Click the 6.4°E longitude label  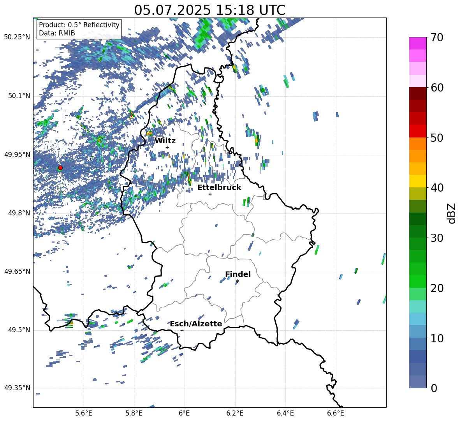285,413
